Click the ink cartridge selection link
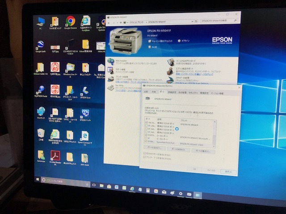The image size is (286, 214). click(188, 74)
